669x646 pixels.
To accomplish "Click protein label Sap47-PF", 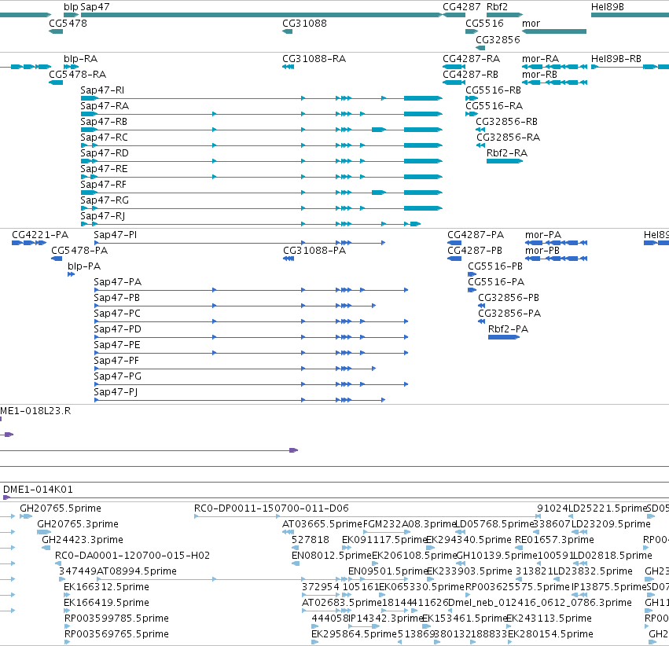I will tap(116, 362).
